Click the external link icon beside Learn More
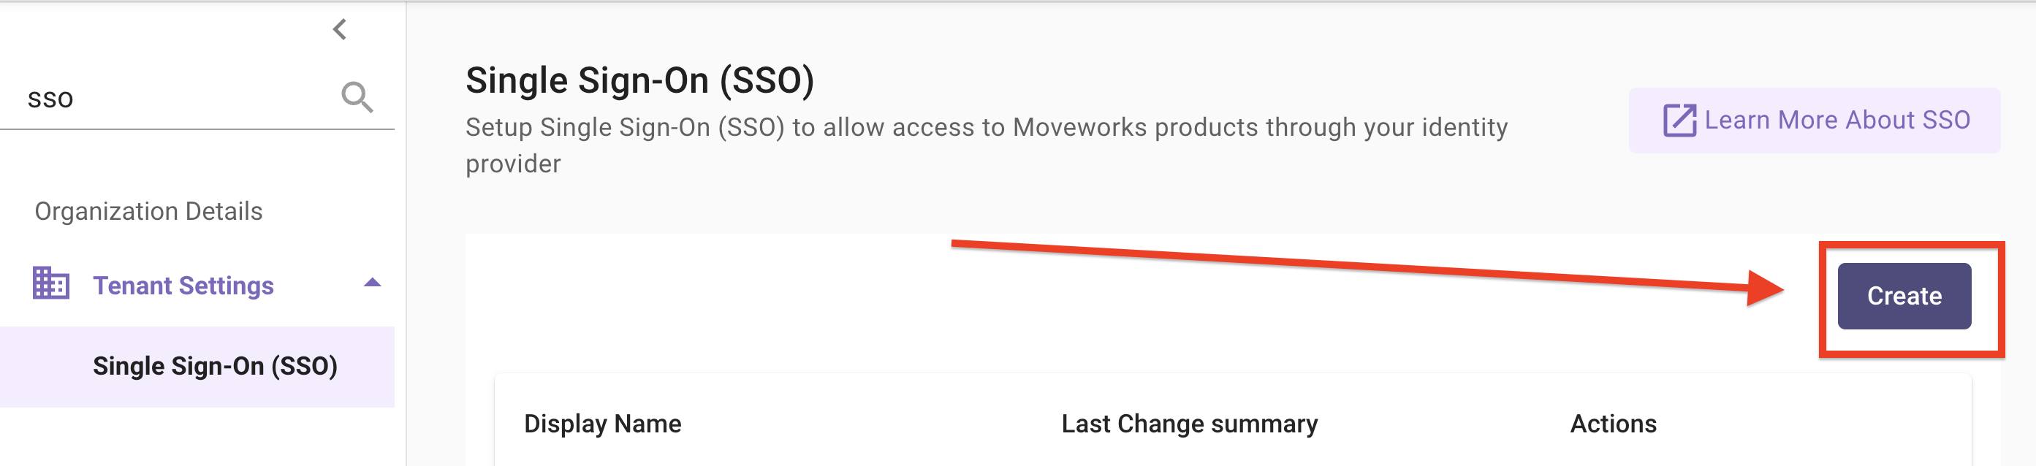The width and height of the screenshot is (2036, 466). pos(1679,121)
